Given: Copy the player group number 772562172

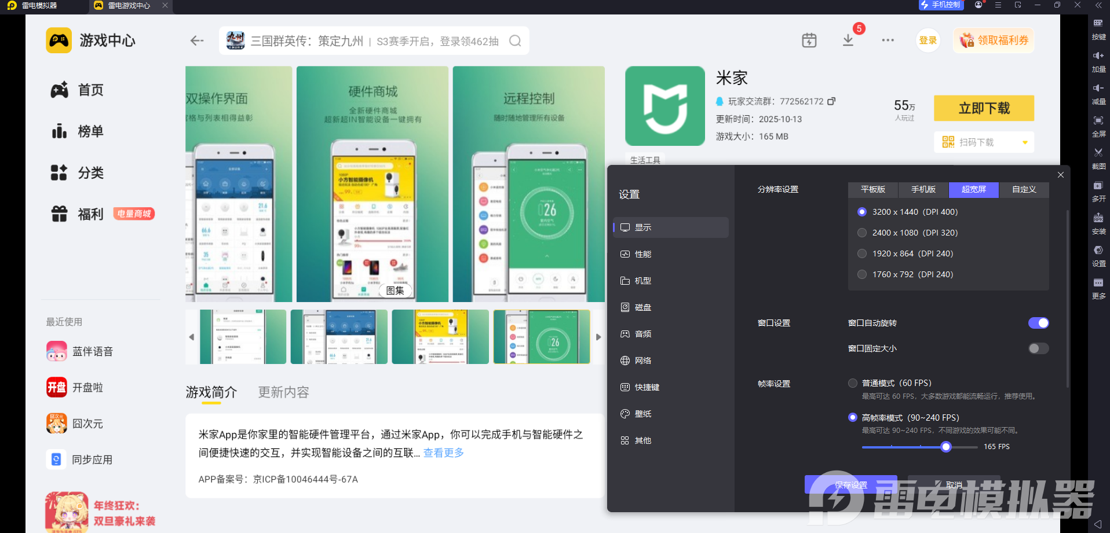Looking at the screenshot, I should point(831,101).
